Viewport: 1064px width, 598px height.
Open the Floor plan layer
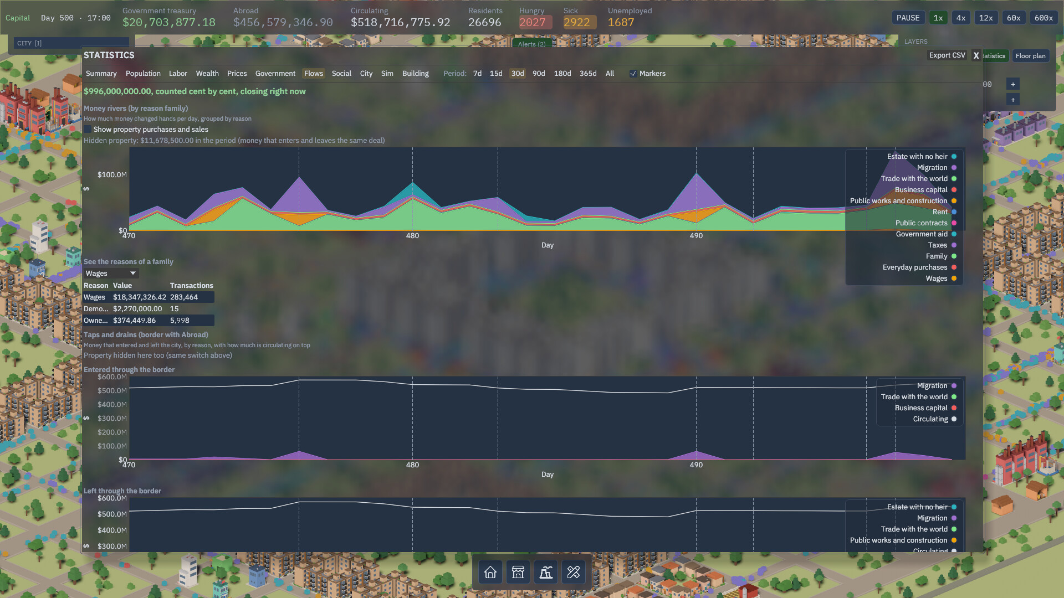coord(1030,56)
